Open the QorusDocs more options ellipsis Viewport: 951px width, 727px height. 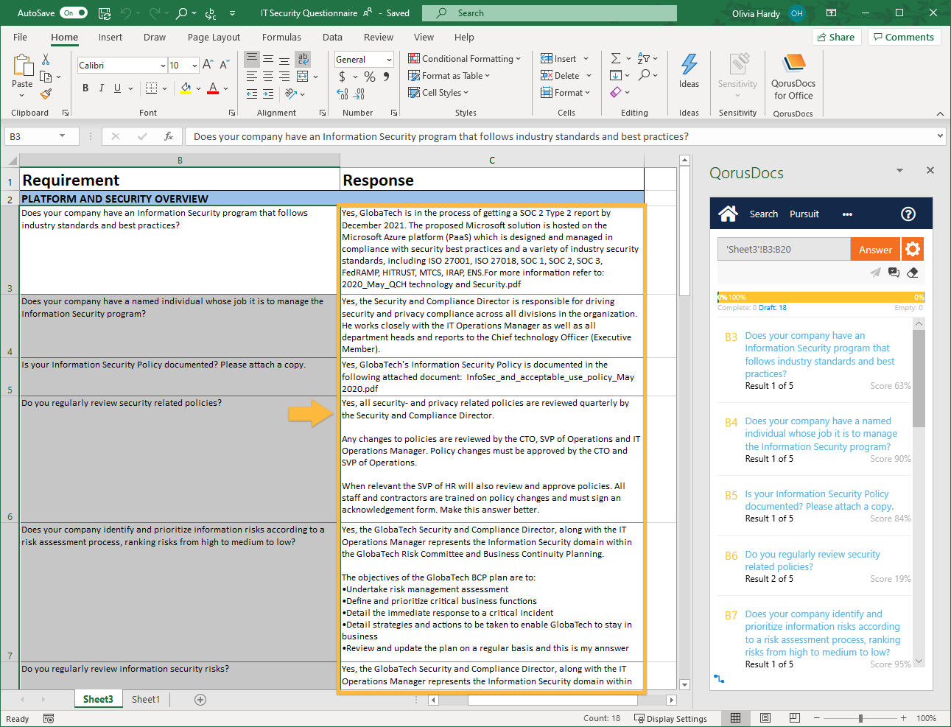coord(847,214)
